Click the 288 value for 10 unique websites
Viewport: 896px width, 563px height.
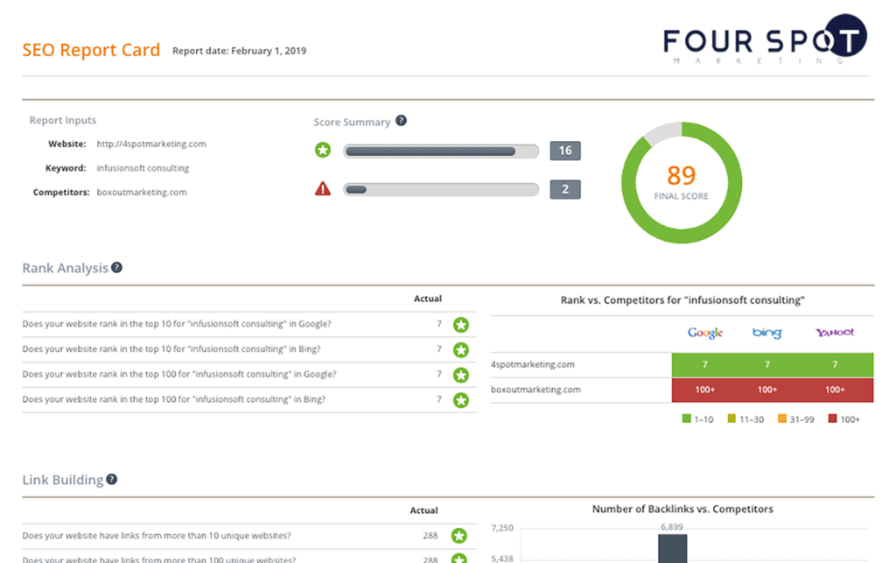click(x=430, y=536)
